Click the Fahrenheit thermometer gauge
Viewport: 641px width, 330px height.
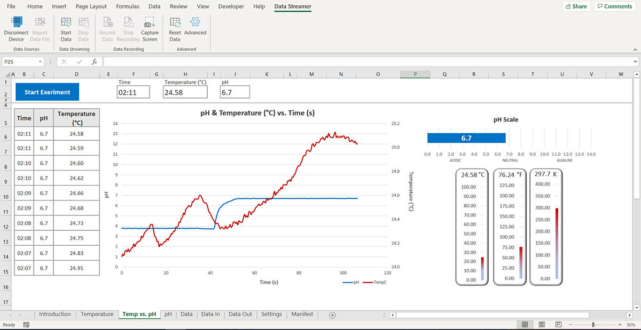[x=510, y=227]
